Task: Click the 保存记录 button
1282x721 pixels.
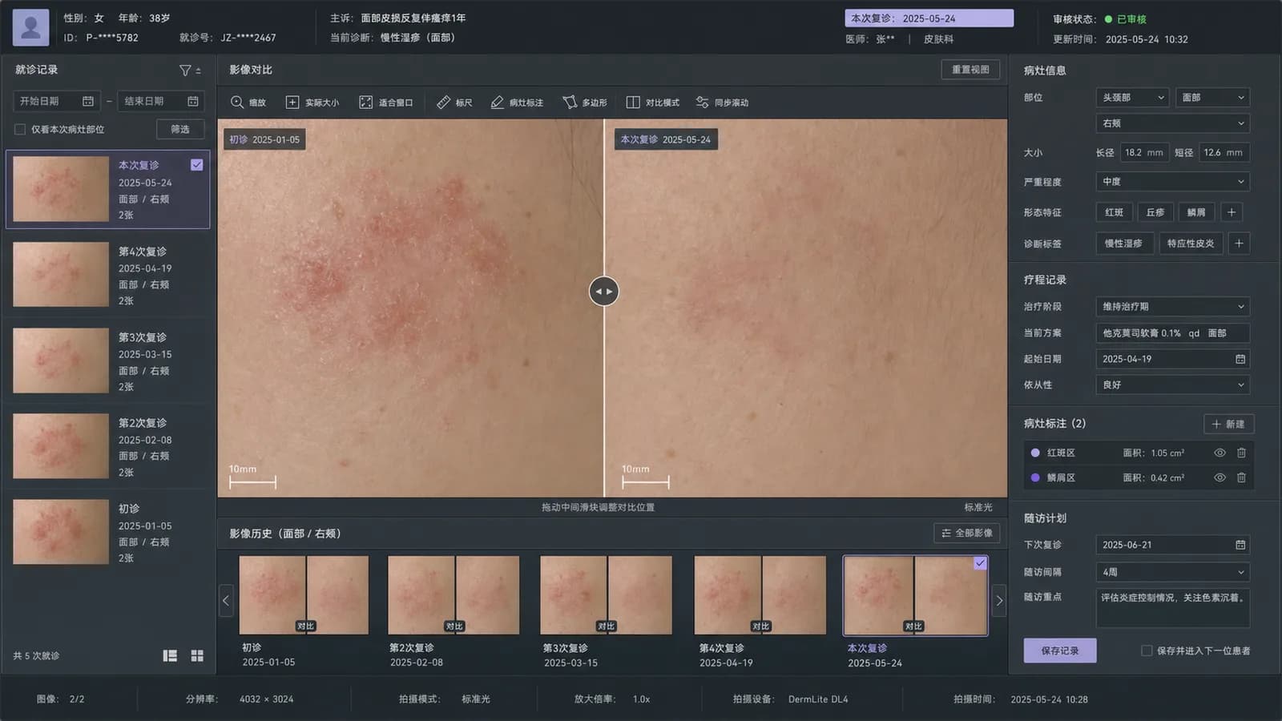Action: [x=1060, y=651]
